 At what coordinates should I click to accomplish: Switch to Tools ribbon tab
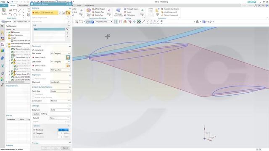(79, 5)
